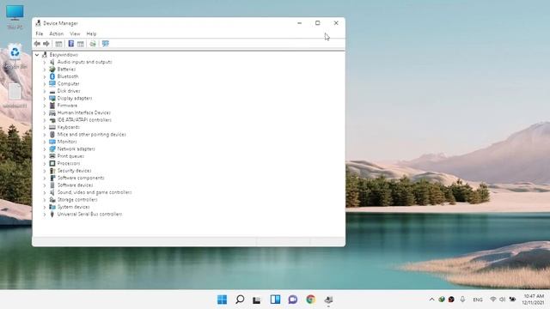Open the View menu

(75, 34)
